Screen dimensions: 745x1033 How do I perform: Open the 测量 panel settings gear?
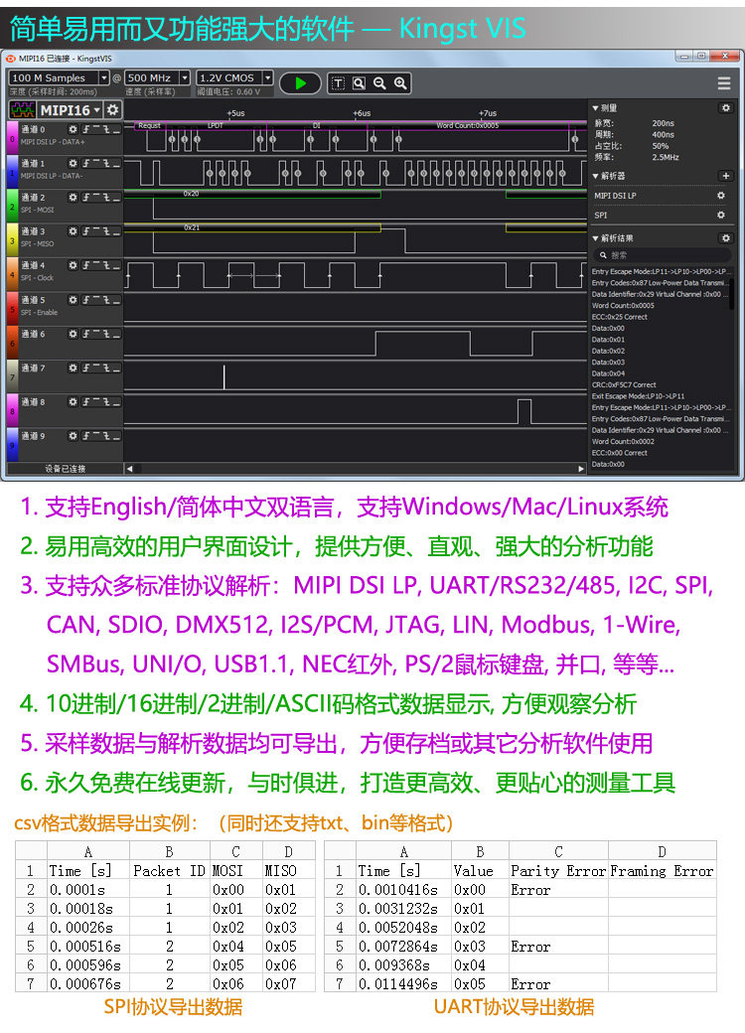(725, 108)
